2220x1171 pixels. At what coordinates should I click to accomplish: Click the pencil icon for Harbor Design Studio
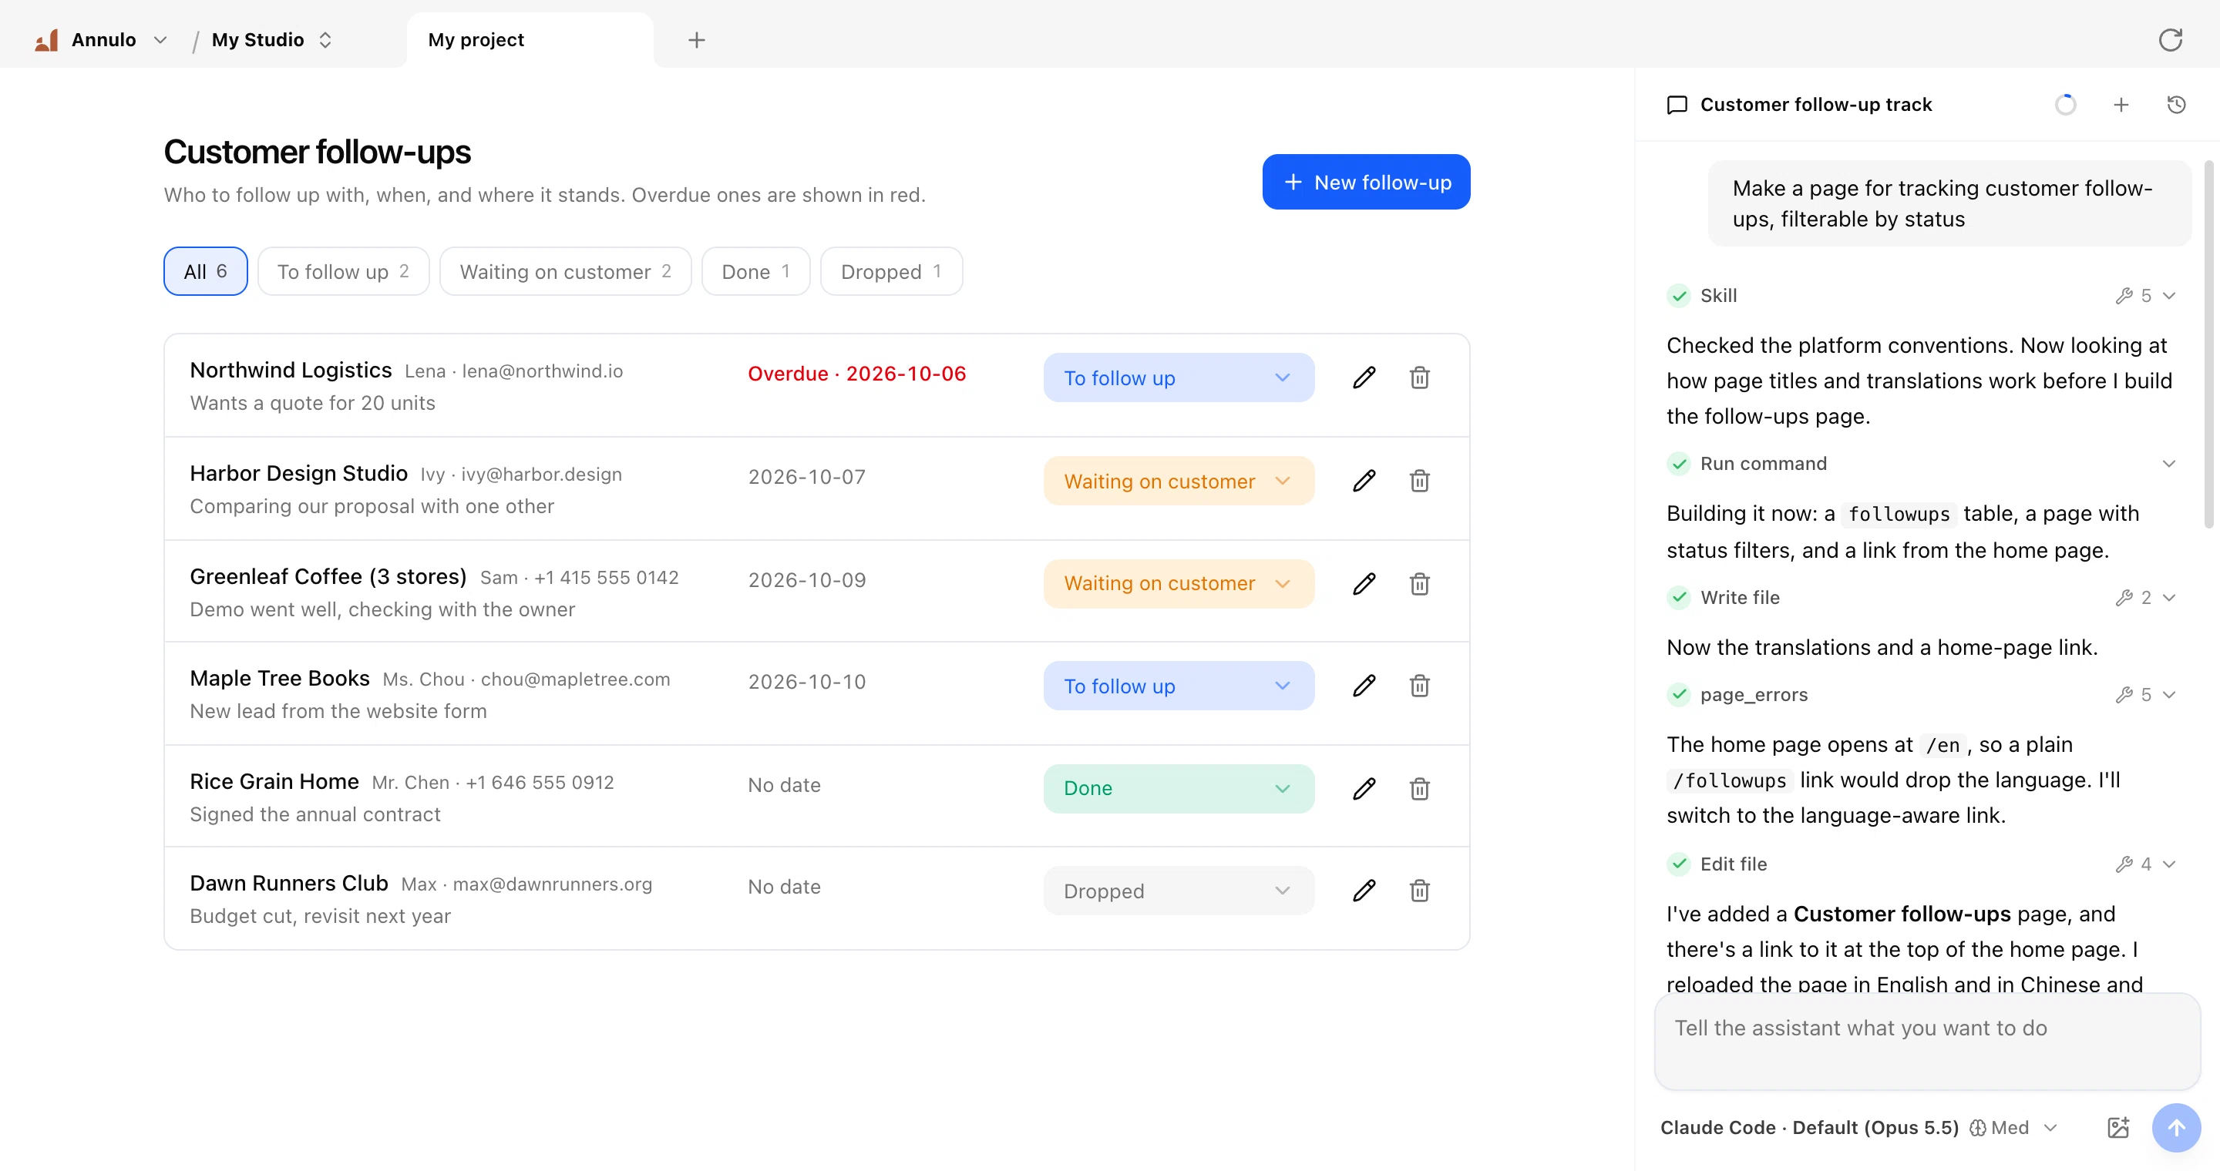pos(1364,481)
